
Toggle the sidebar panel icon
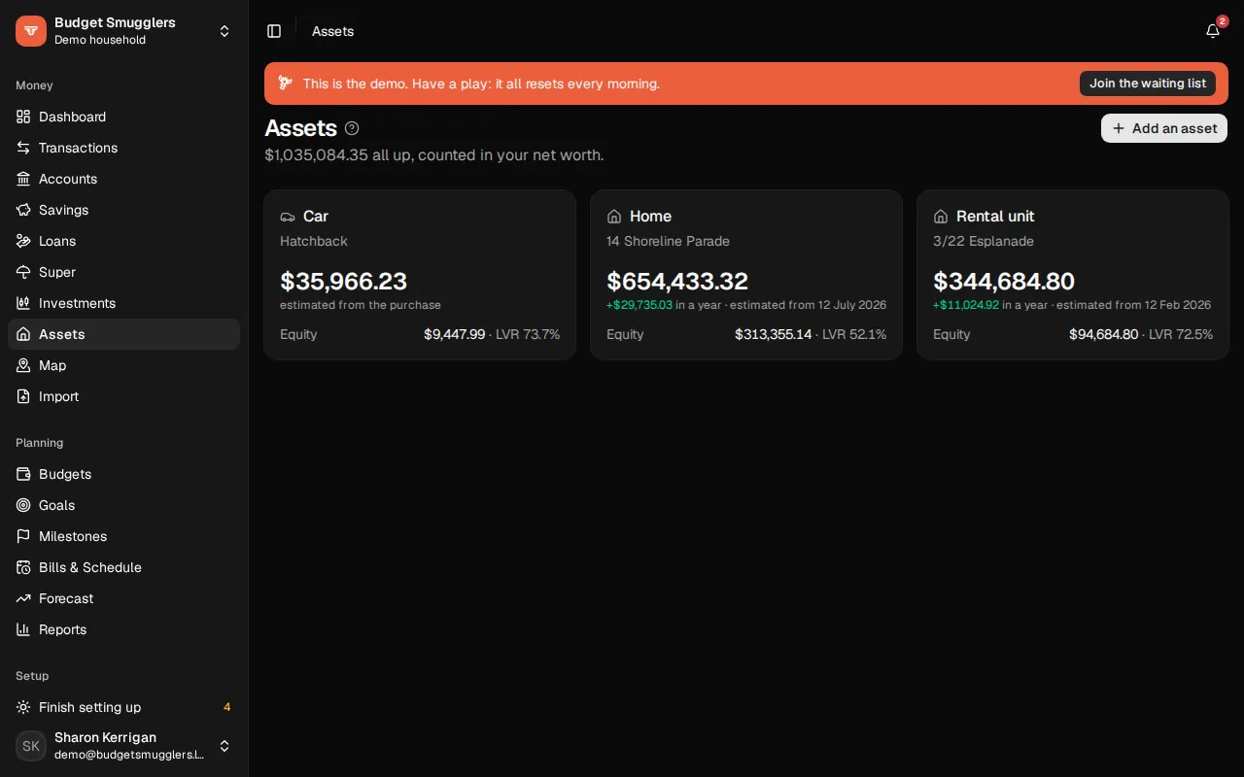click(x=274, y=31)
